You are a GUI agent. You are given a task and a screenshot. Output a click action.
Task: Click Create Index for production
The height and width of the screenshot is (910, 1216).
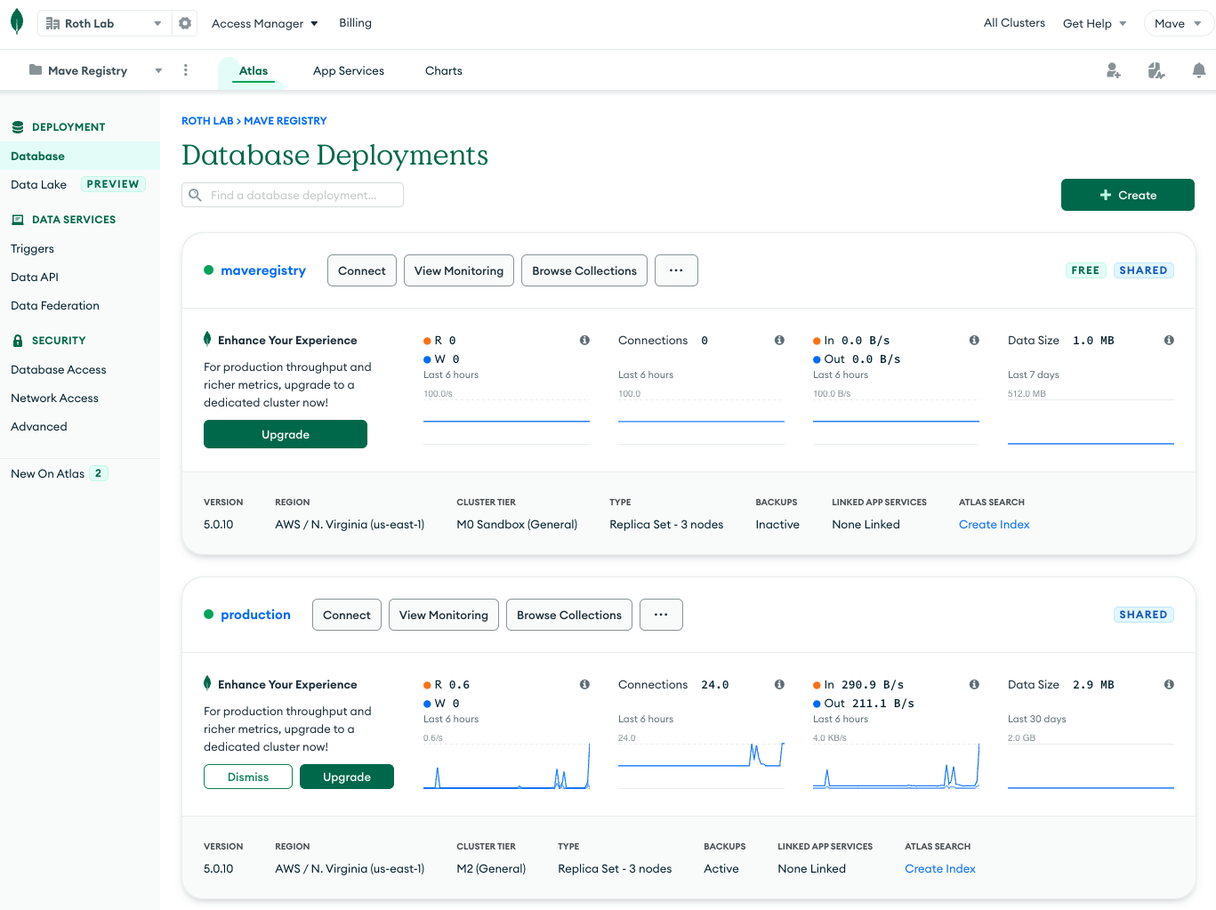coord(940,869)
